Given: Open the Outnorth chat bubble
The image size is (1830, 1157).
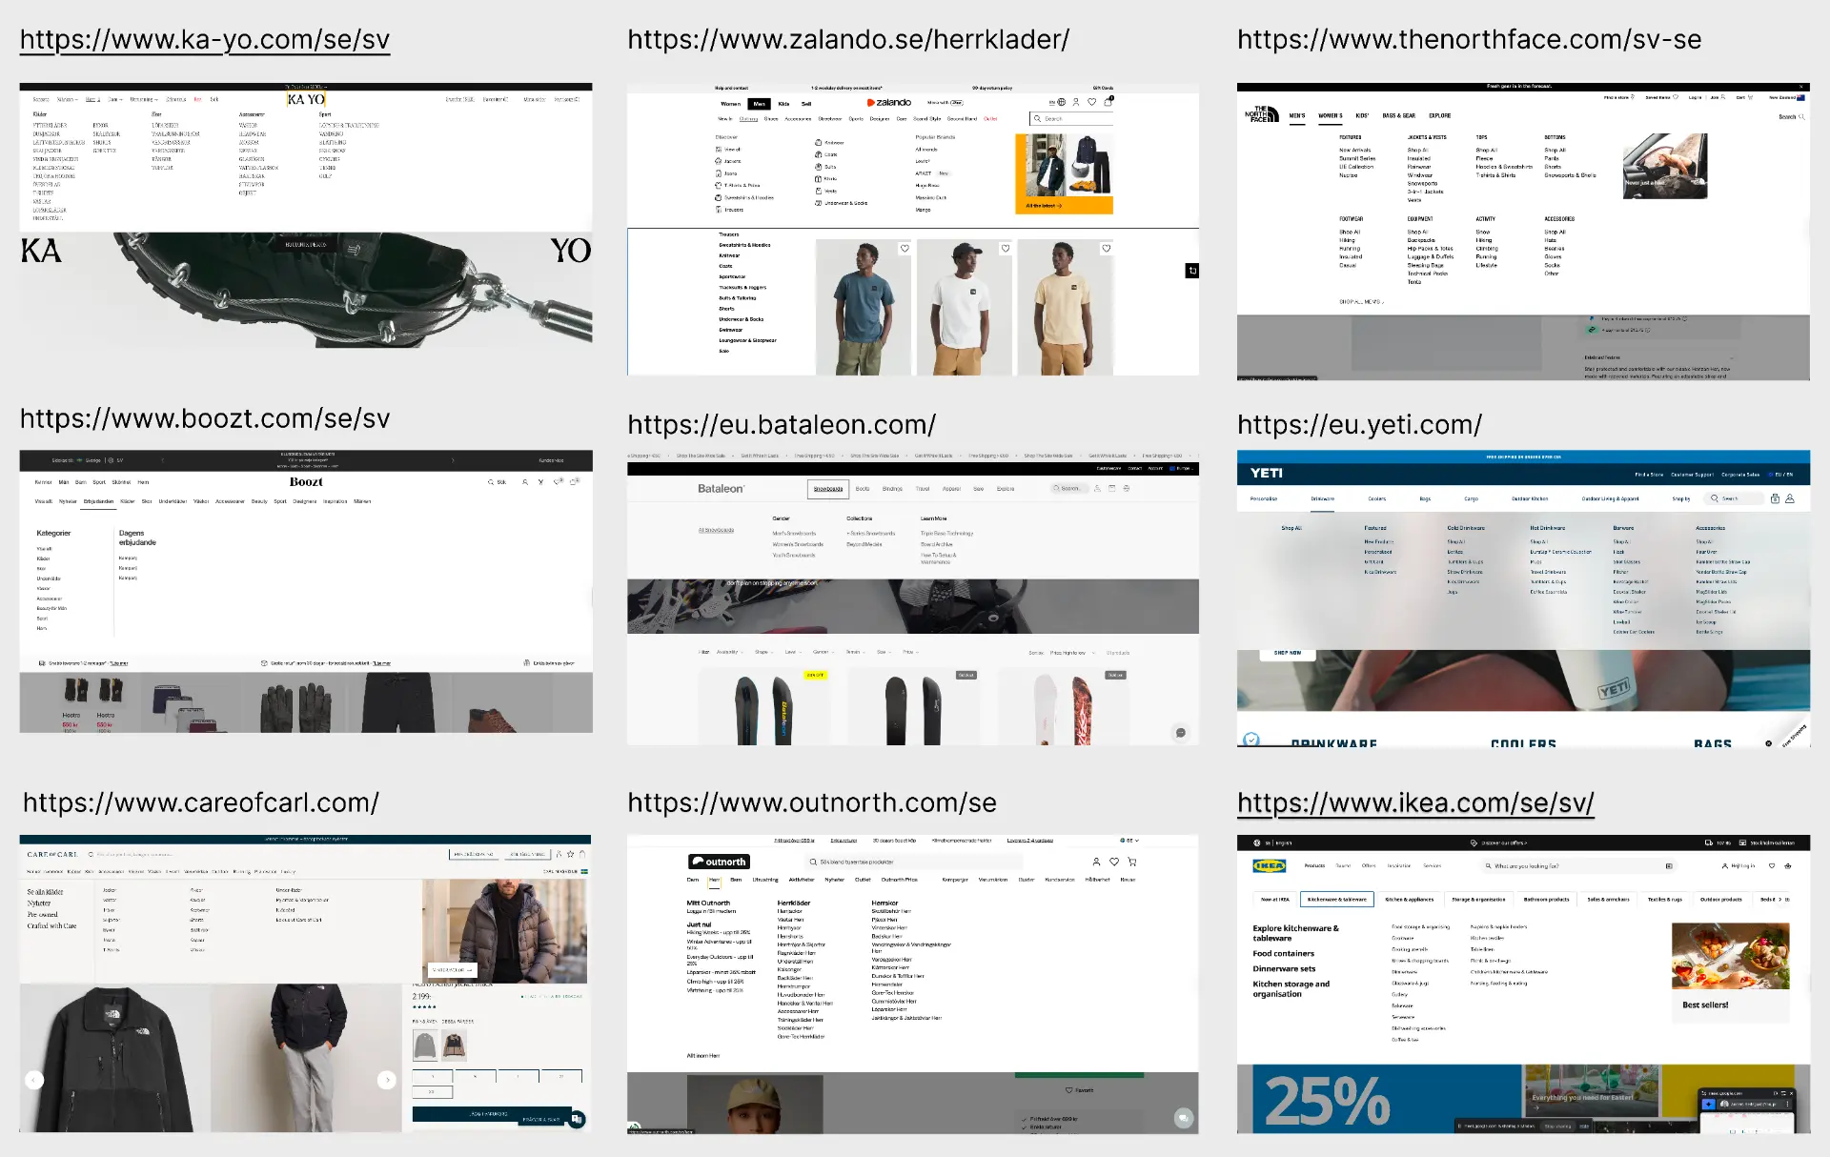Looking at the screenshot, I should [x=1184, y=1118].
